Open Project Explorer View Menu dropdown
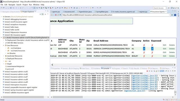This screenshot has width=180, height=101. [x=48, y=14]
